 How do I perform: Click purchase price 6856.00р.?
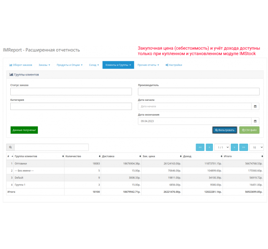(175, 185)
